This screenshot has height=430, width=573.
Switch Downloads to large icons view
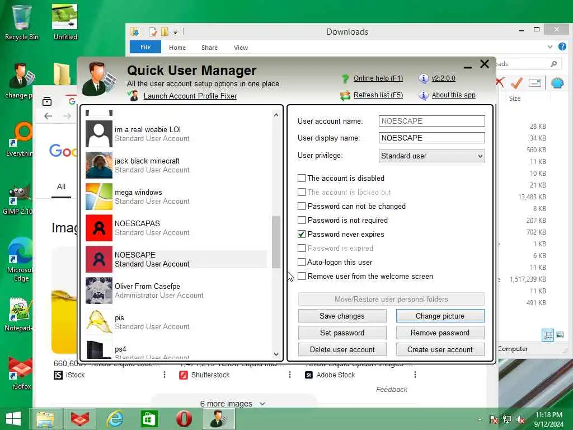pos(560,335)
